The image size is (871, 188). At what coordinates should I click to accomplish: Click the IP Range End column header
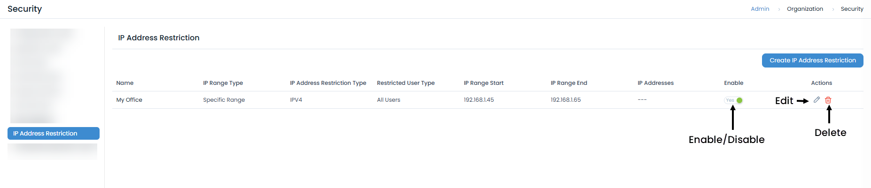[568, 83]
